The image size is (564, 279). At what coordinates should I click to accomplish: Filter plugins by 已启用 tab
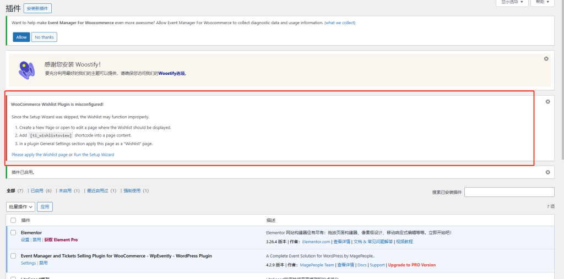click(41, 190)
